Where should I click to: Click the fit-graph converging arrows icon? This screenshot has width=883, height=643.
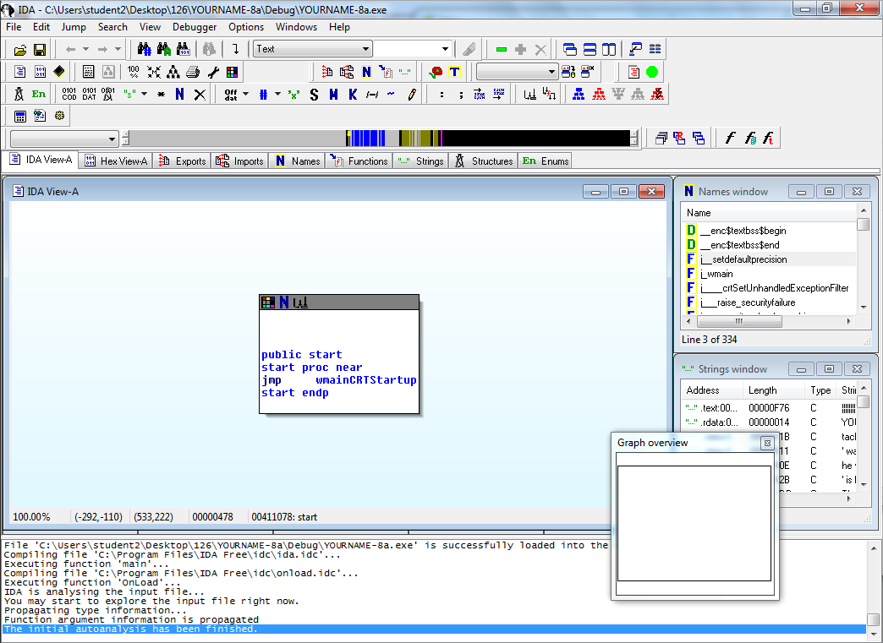tap(154, 72)
